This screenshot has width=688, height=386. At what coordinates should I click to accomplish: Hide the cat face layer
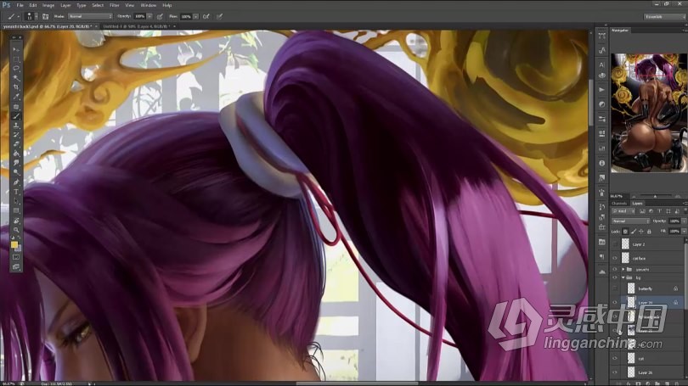click(x=615, y=259)
